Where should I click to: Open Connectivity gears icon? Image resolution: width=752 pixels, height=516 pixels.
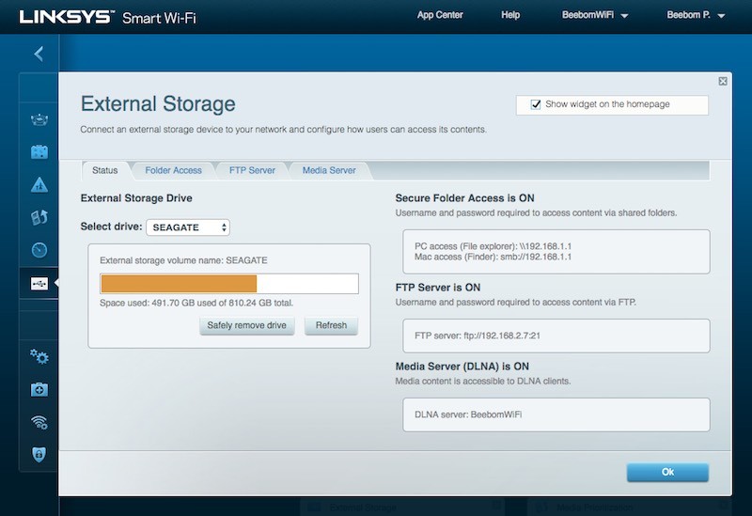[39, 357]
